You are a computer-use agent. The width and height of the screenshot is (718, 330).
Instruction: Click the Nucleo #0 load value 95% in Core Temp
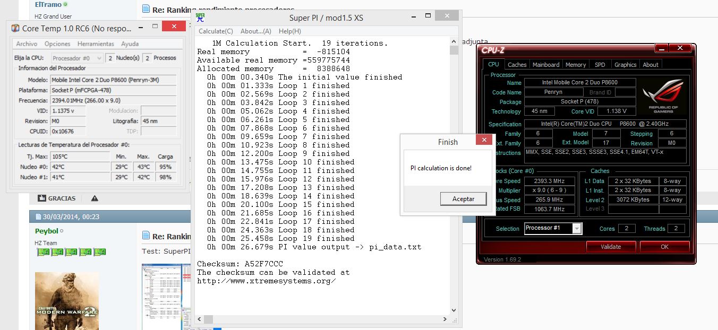(165, 167)
